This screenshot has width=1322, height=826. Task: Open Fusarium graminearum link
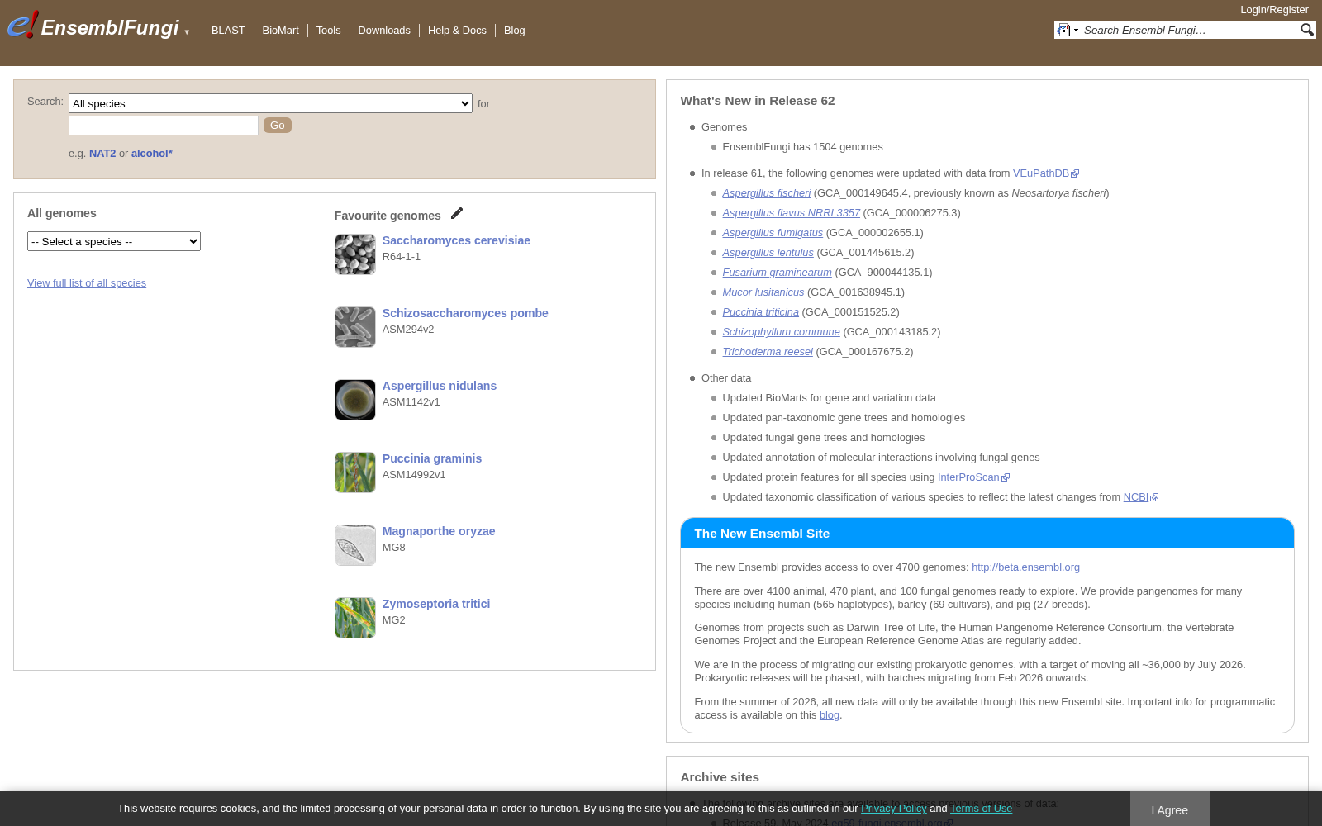778,273
